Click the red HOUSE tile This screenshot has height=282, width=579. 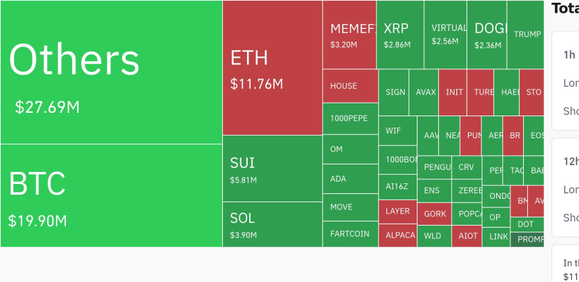[351, 86]
